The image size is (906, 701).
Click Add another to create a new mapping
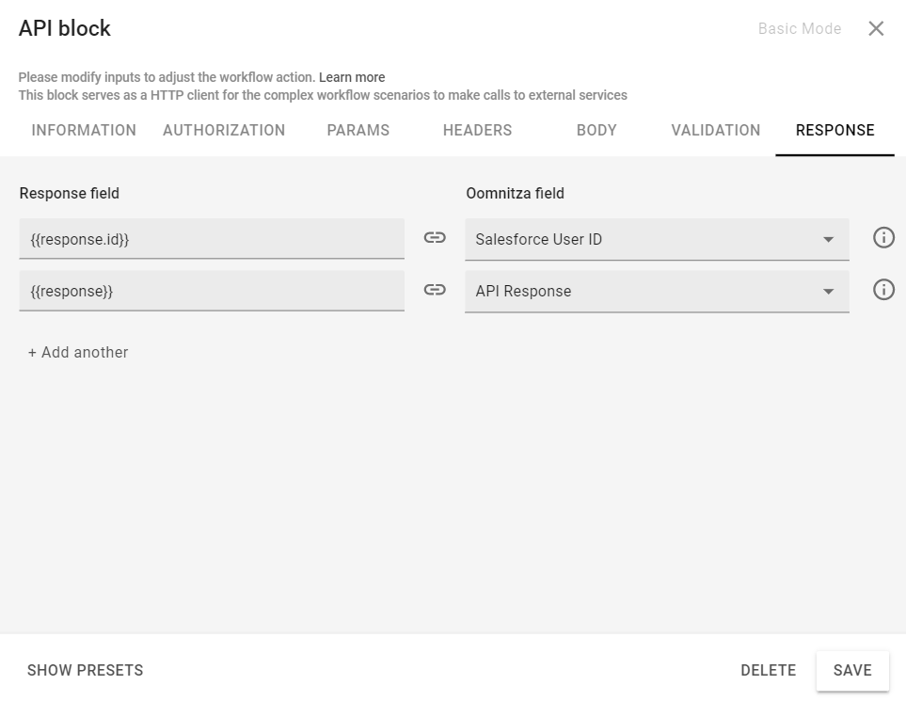point(77,352)
